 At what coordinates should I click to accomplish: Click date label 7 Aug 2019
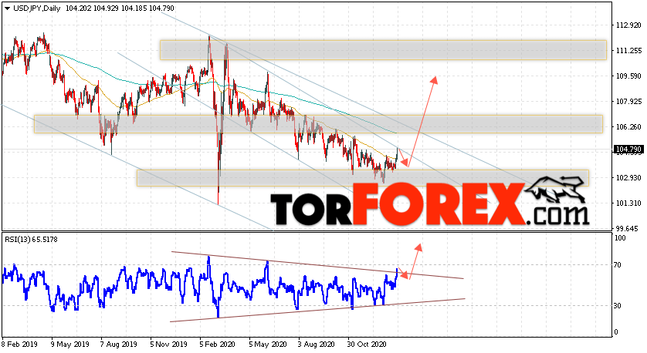tap(119, 345)
